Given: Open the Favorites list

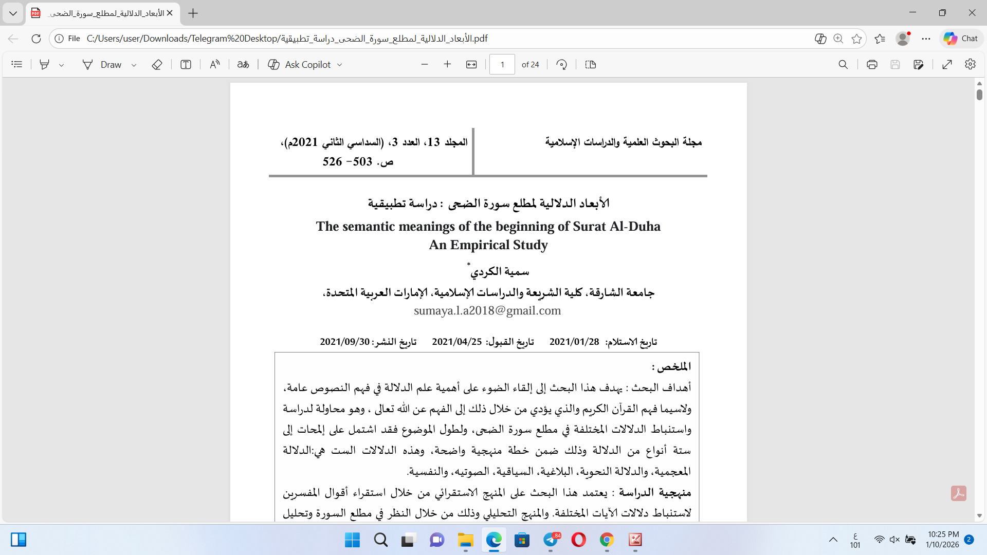Looking at the screenshot, I should [x=880, y=39].
